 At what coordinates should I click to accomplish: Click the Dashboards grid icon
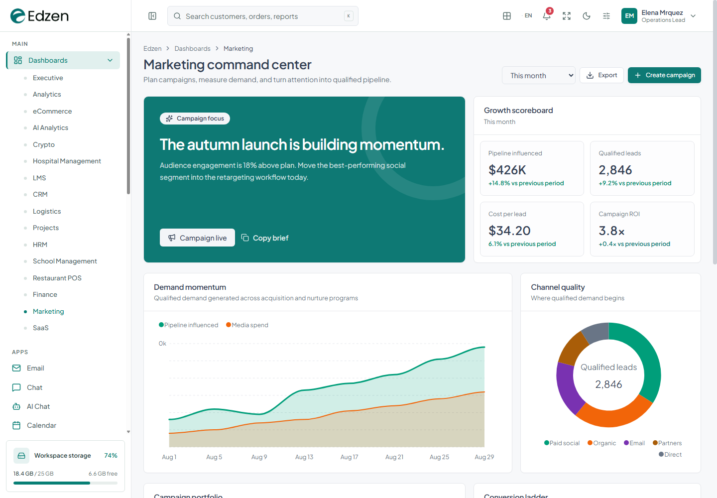point(18,60)
